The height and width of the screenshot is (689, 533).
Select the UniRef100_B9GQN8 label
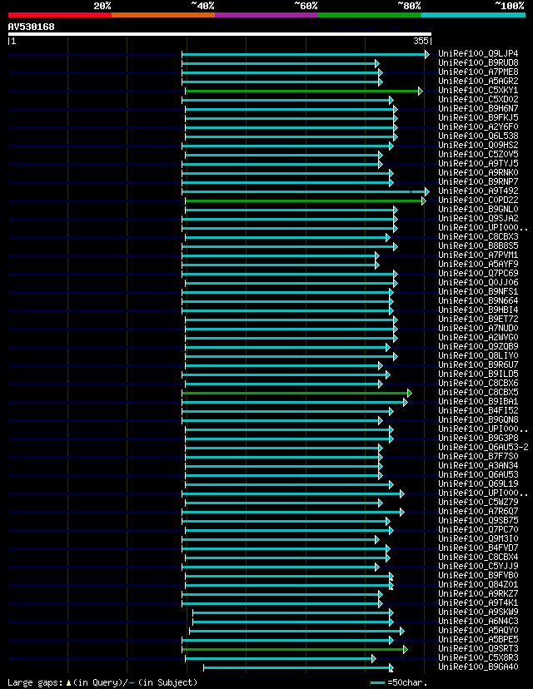[478, 419]
